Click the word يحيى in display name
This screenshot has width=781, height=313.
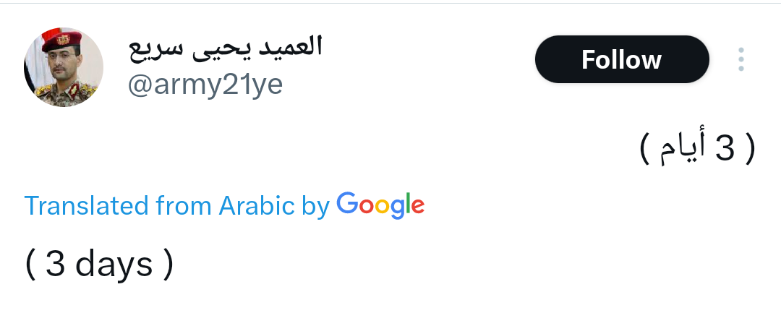[222, 48]
